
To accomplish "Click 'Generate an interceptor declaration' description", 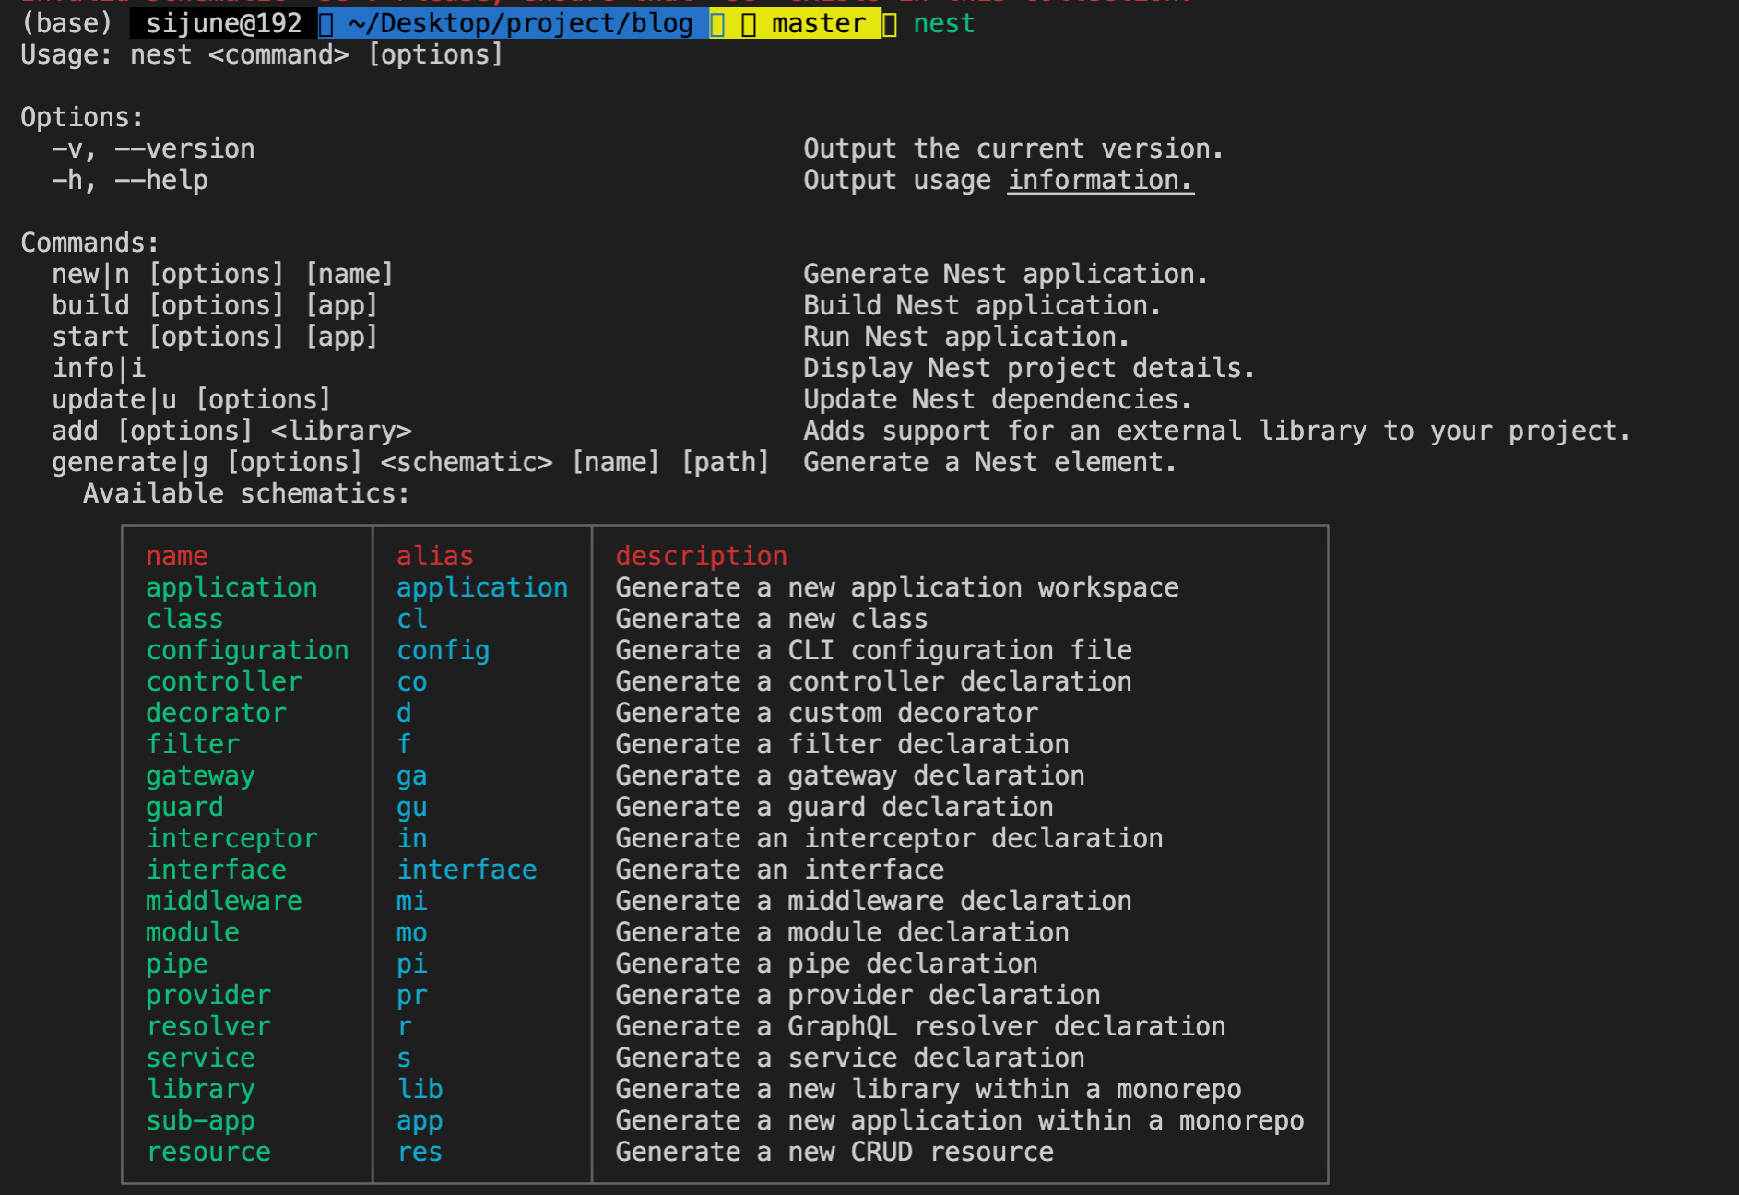I will pyautogui.click(x=889, y=838).
